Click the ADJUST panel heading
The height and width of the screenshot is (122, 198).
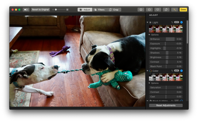pos(153,15)
